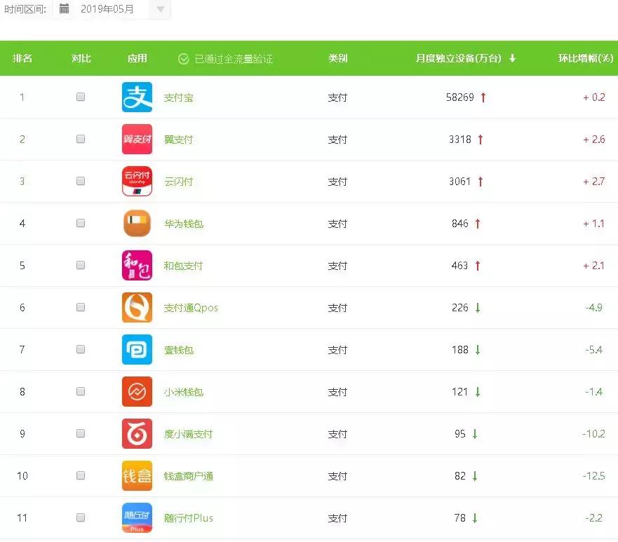
Task: Click the Alipay (支付宝) app icon
Action: (x=137, y=97)
